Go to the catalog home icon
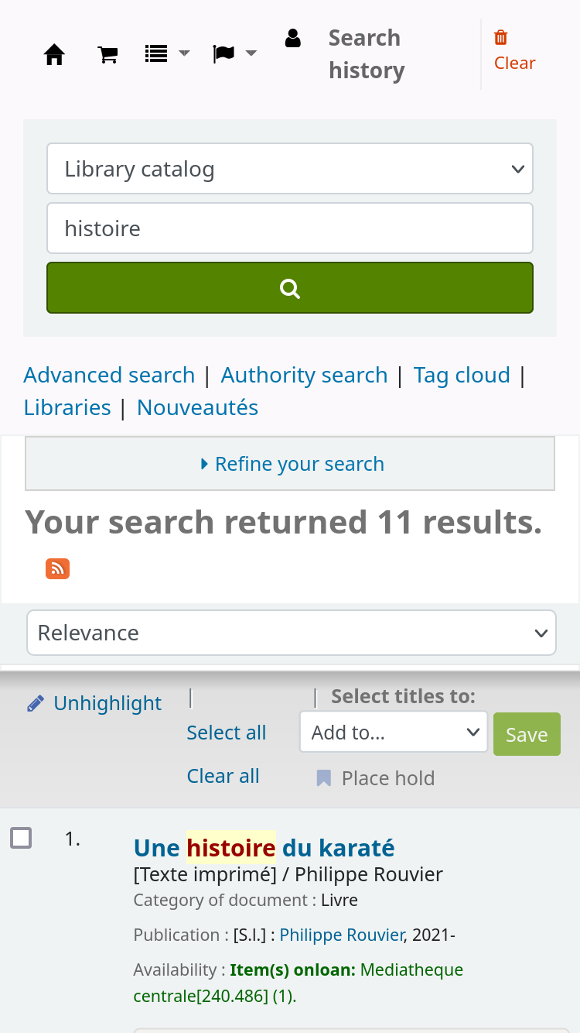580x1033 pixels. coord(54,54)
